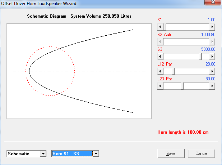This screenshot has height=165, width=222.
Task: Click the S1 slider right arrow
Action: point(212,27)
